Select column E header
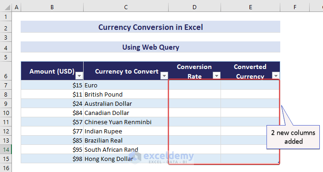This screenshot has width=323, height=172. [x=250, y=7]
